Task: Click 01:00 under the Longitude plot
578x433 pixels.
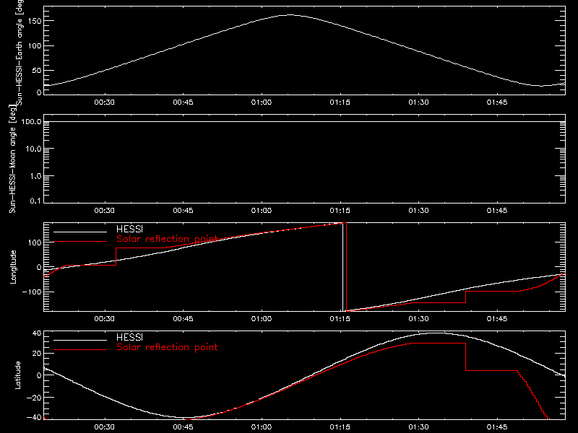Action: pyautogui.click(x=262, y=319)
